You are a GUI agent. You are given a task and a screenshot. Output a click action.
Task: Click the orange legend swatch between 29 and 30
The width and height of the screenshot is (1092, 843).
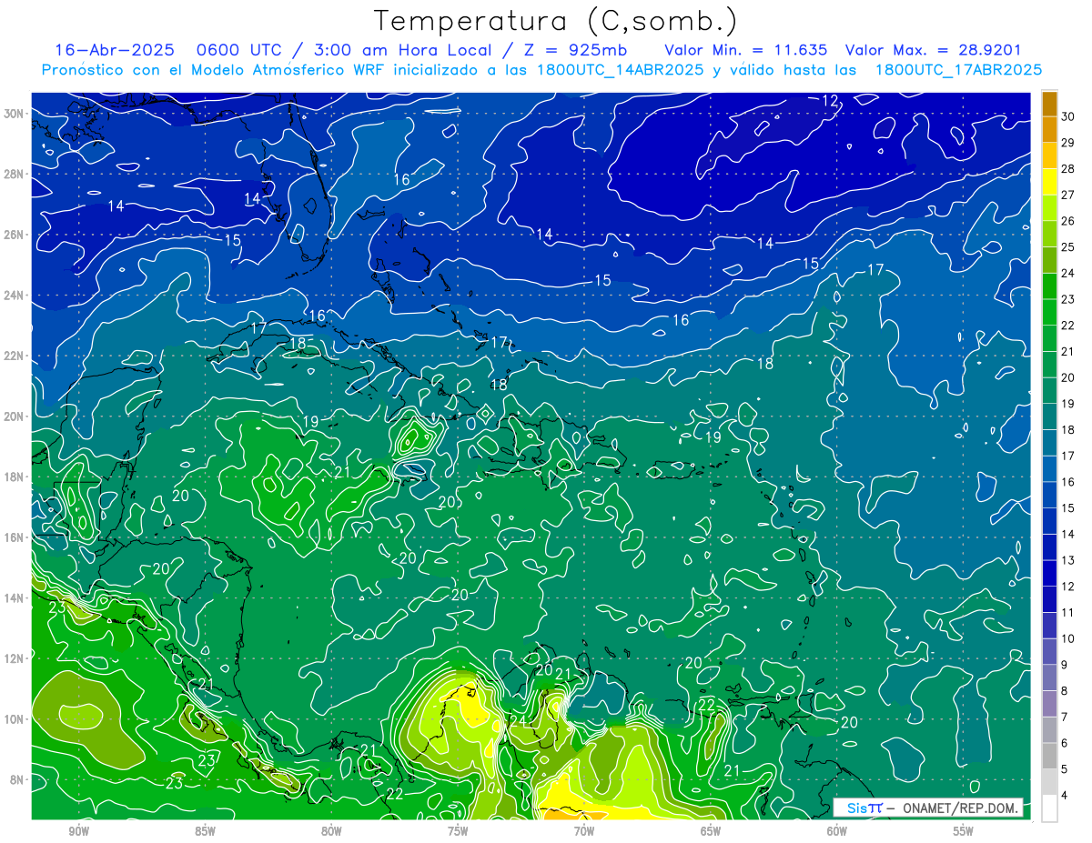pos(1049,130)
